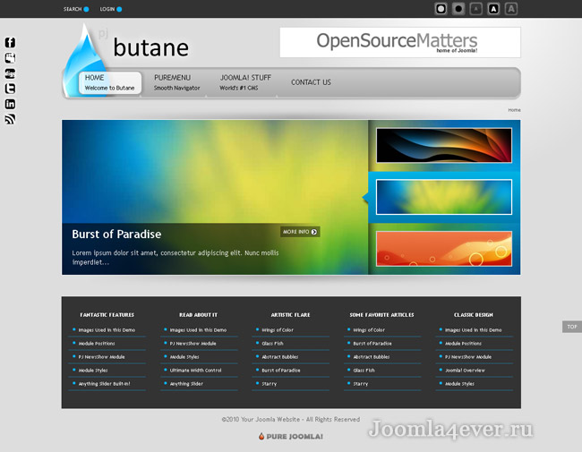Switch to the dark style with black circle icon
The image size is (582, 452).
click(458, 9)
